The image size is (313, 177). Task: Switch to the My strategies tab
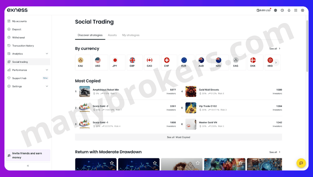[x=131, y=35]
